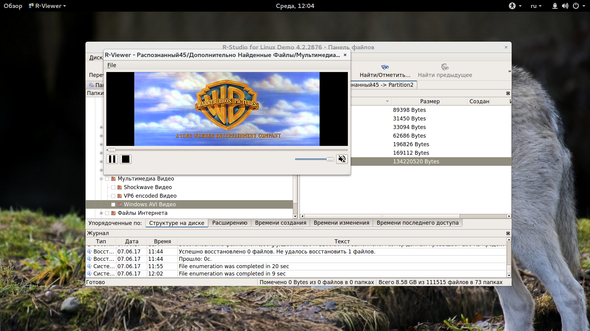Click the Текст column header in Журнал

342,242
